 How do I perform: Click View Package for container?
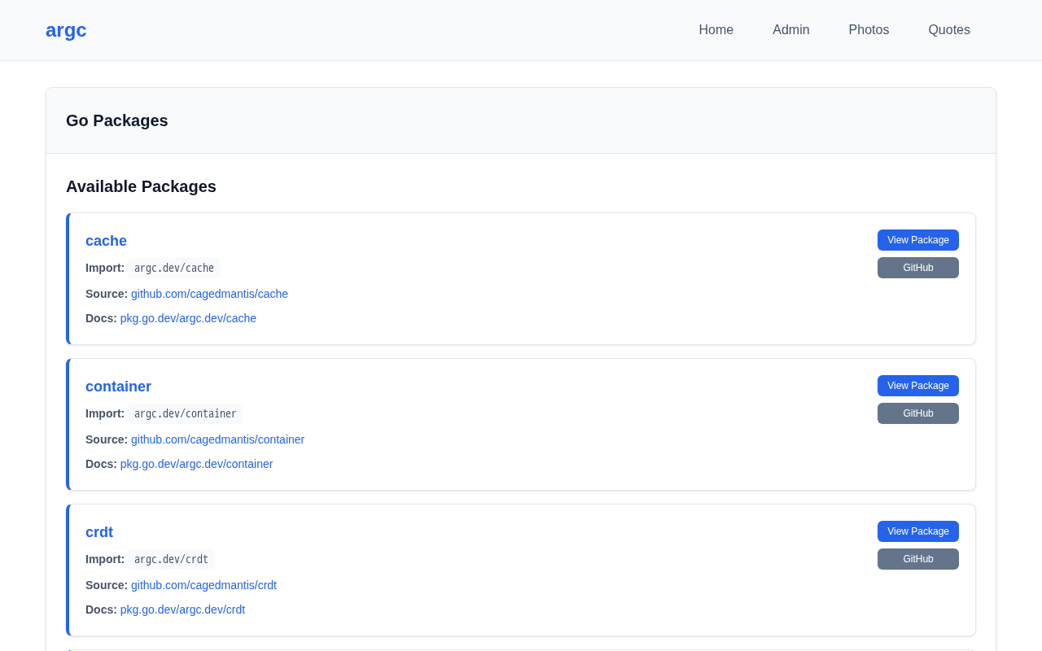point(917,386)
